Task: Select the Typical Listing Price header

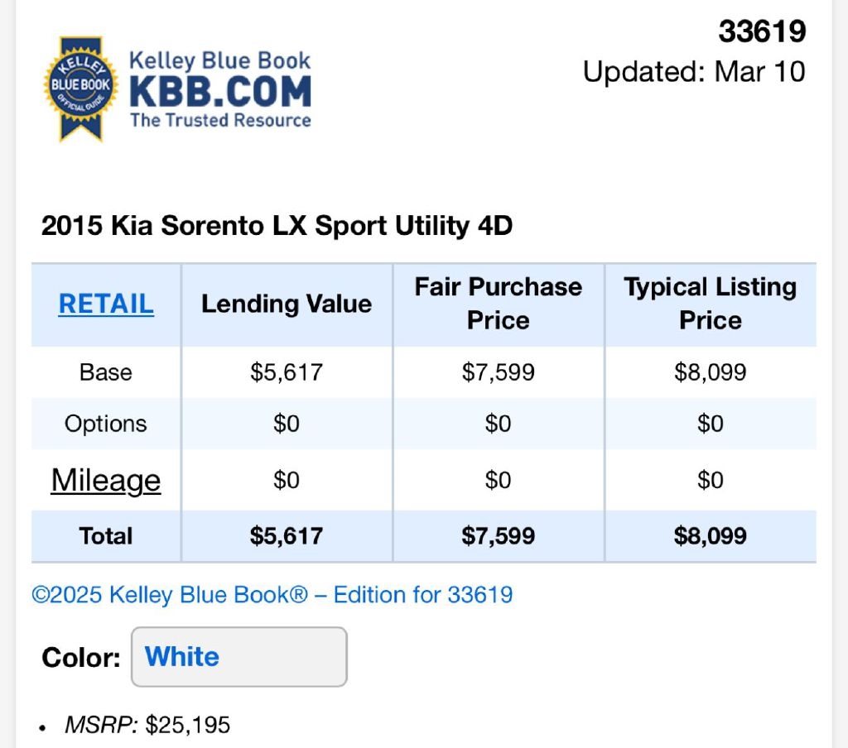Action: pos(711,304)
